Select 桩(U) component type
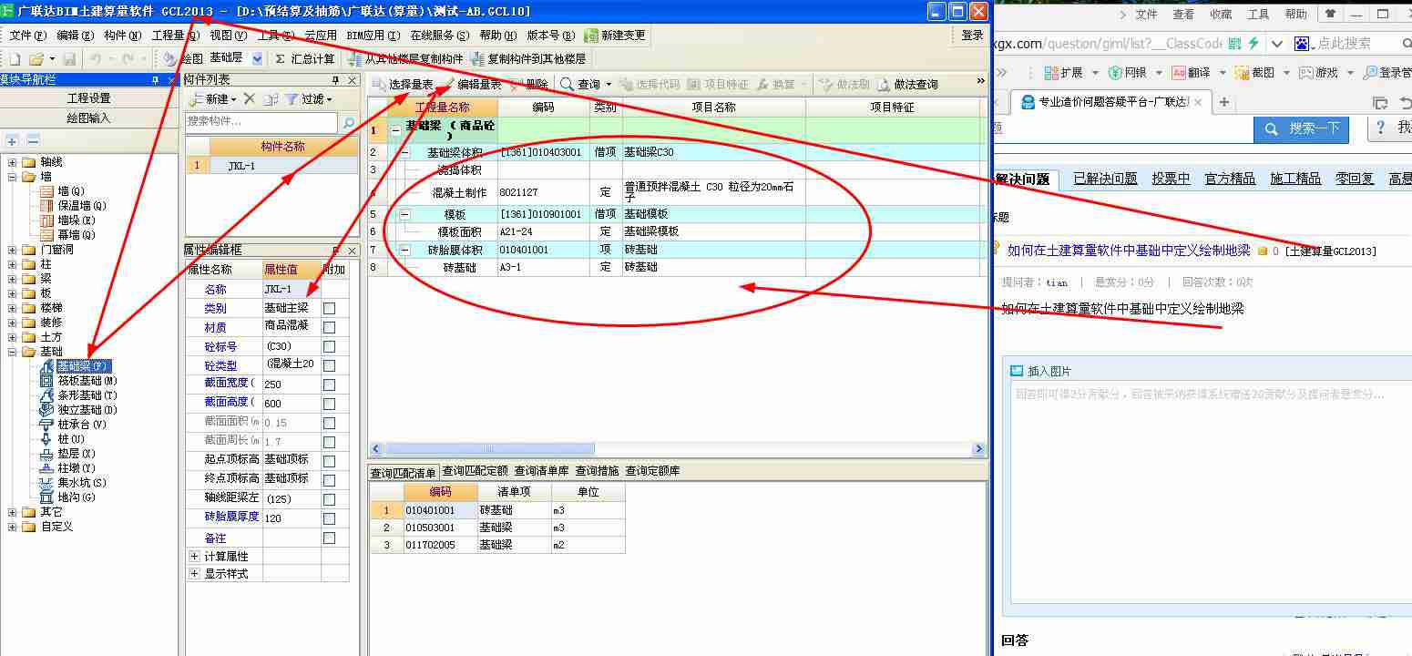Image resolution: width=1412 pixels, height=656 pixels. [71, 439]
